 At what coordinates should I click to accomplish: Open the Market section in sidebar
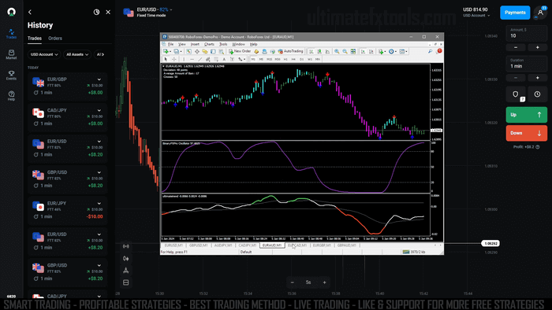(11, 54)
